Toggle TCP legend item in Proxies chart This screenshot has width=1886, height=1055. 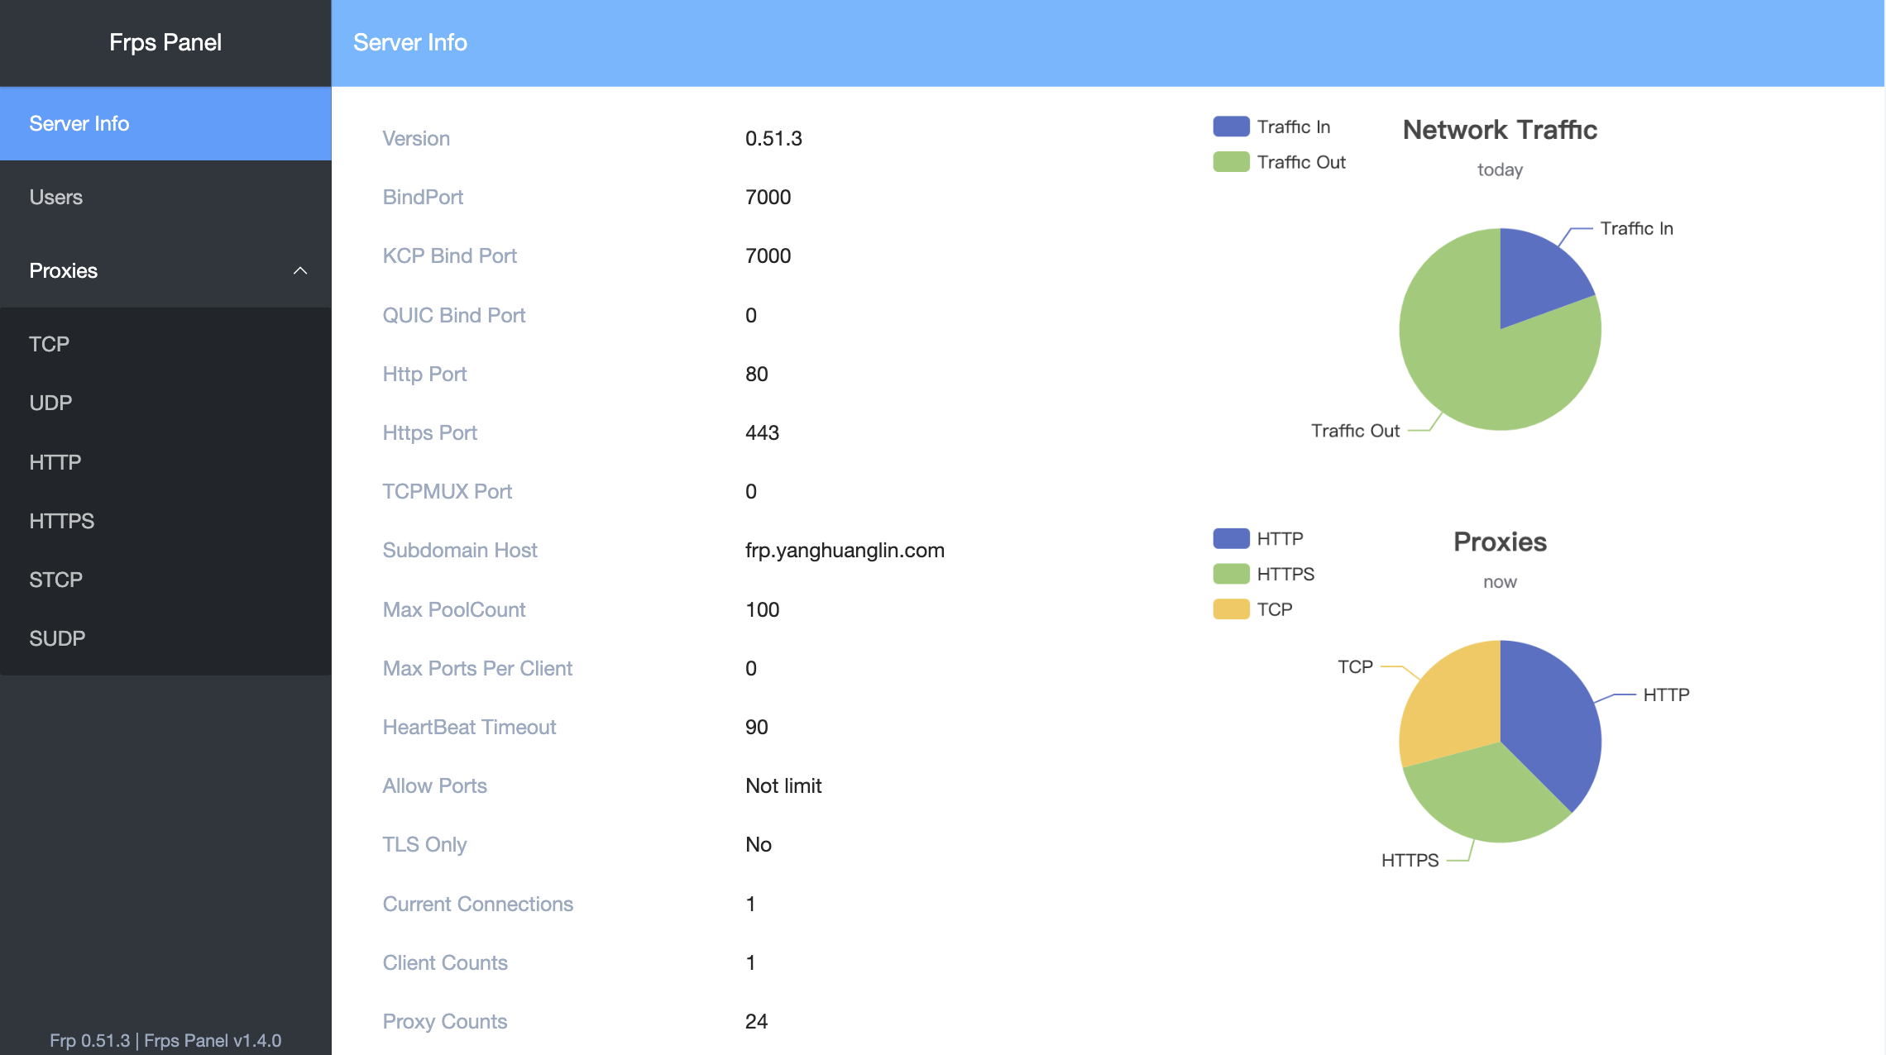(x=1231, y=609)
